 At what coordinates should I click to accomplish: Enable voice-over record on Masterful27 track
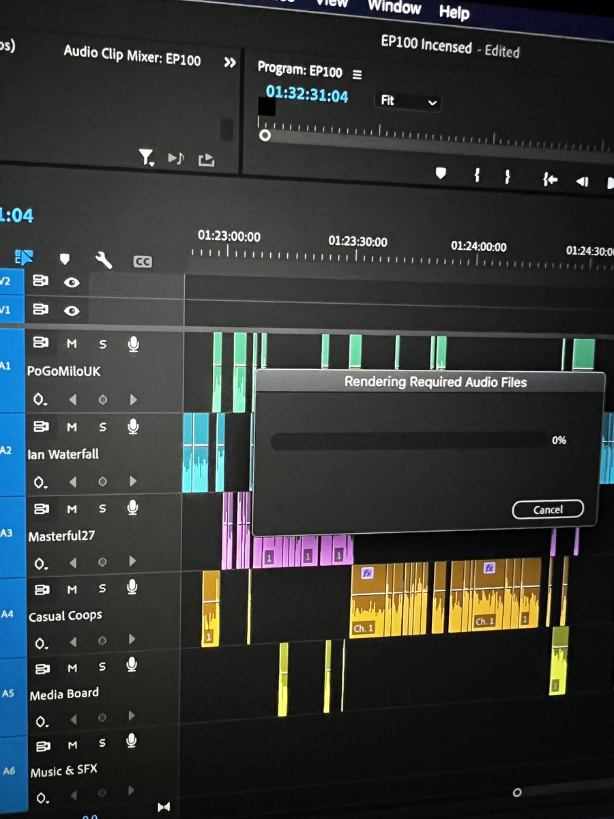click(x=133, y=508)
